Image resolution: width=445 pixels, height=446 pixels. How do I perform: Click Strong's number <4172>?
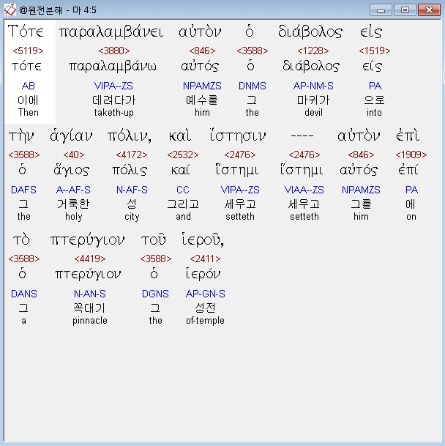131,155
